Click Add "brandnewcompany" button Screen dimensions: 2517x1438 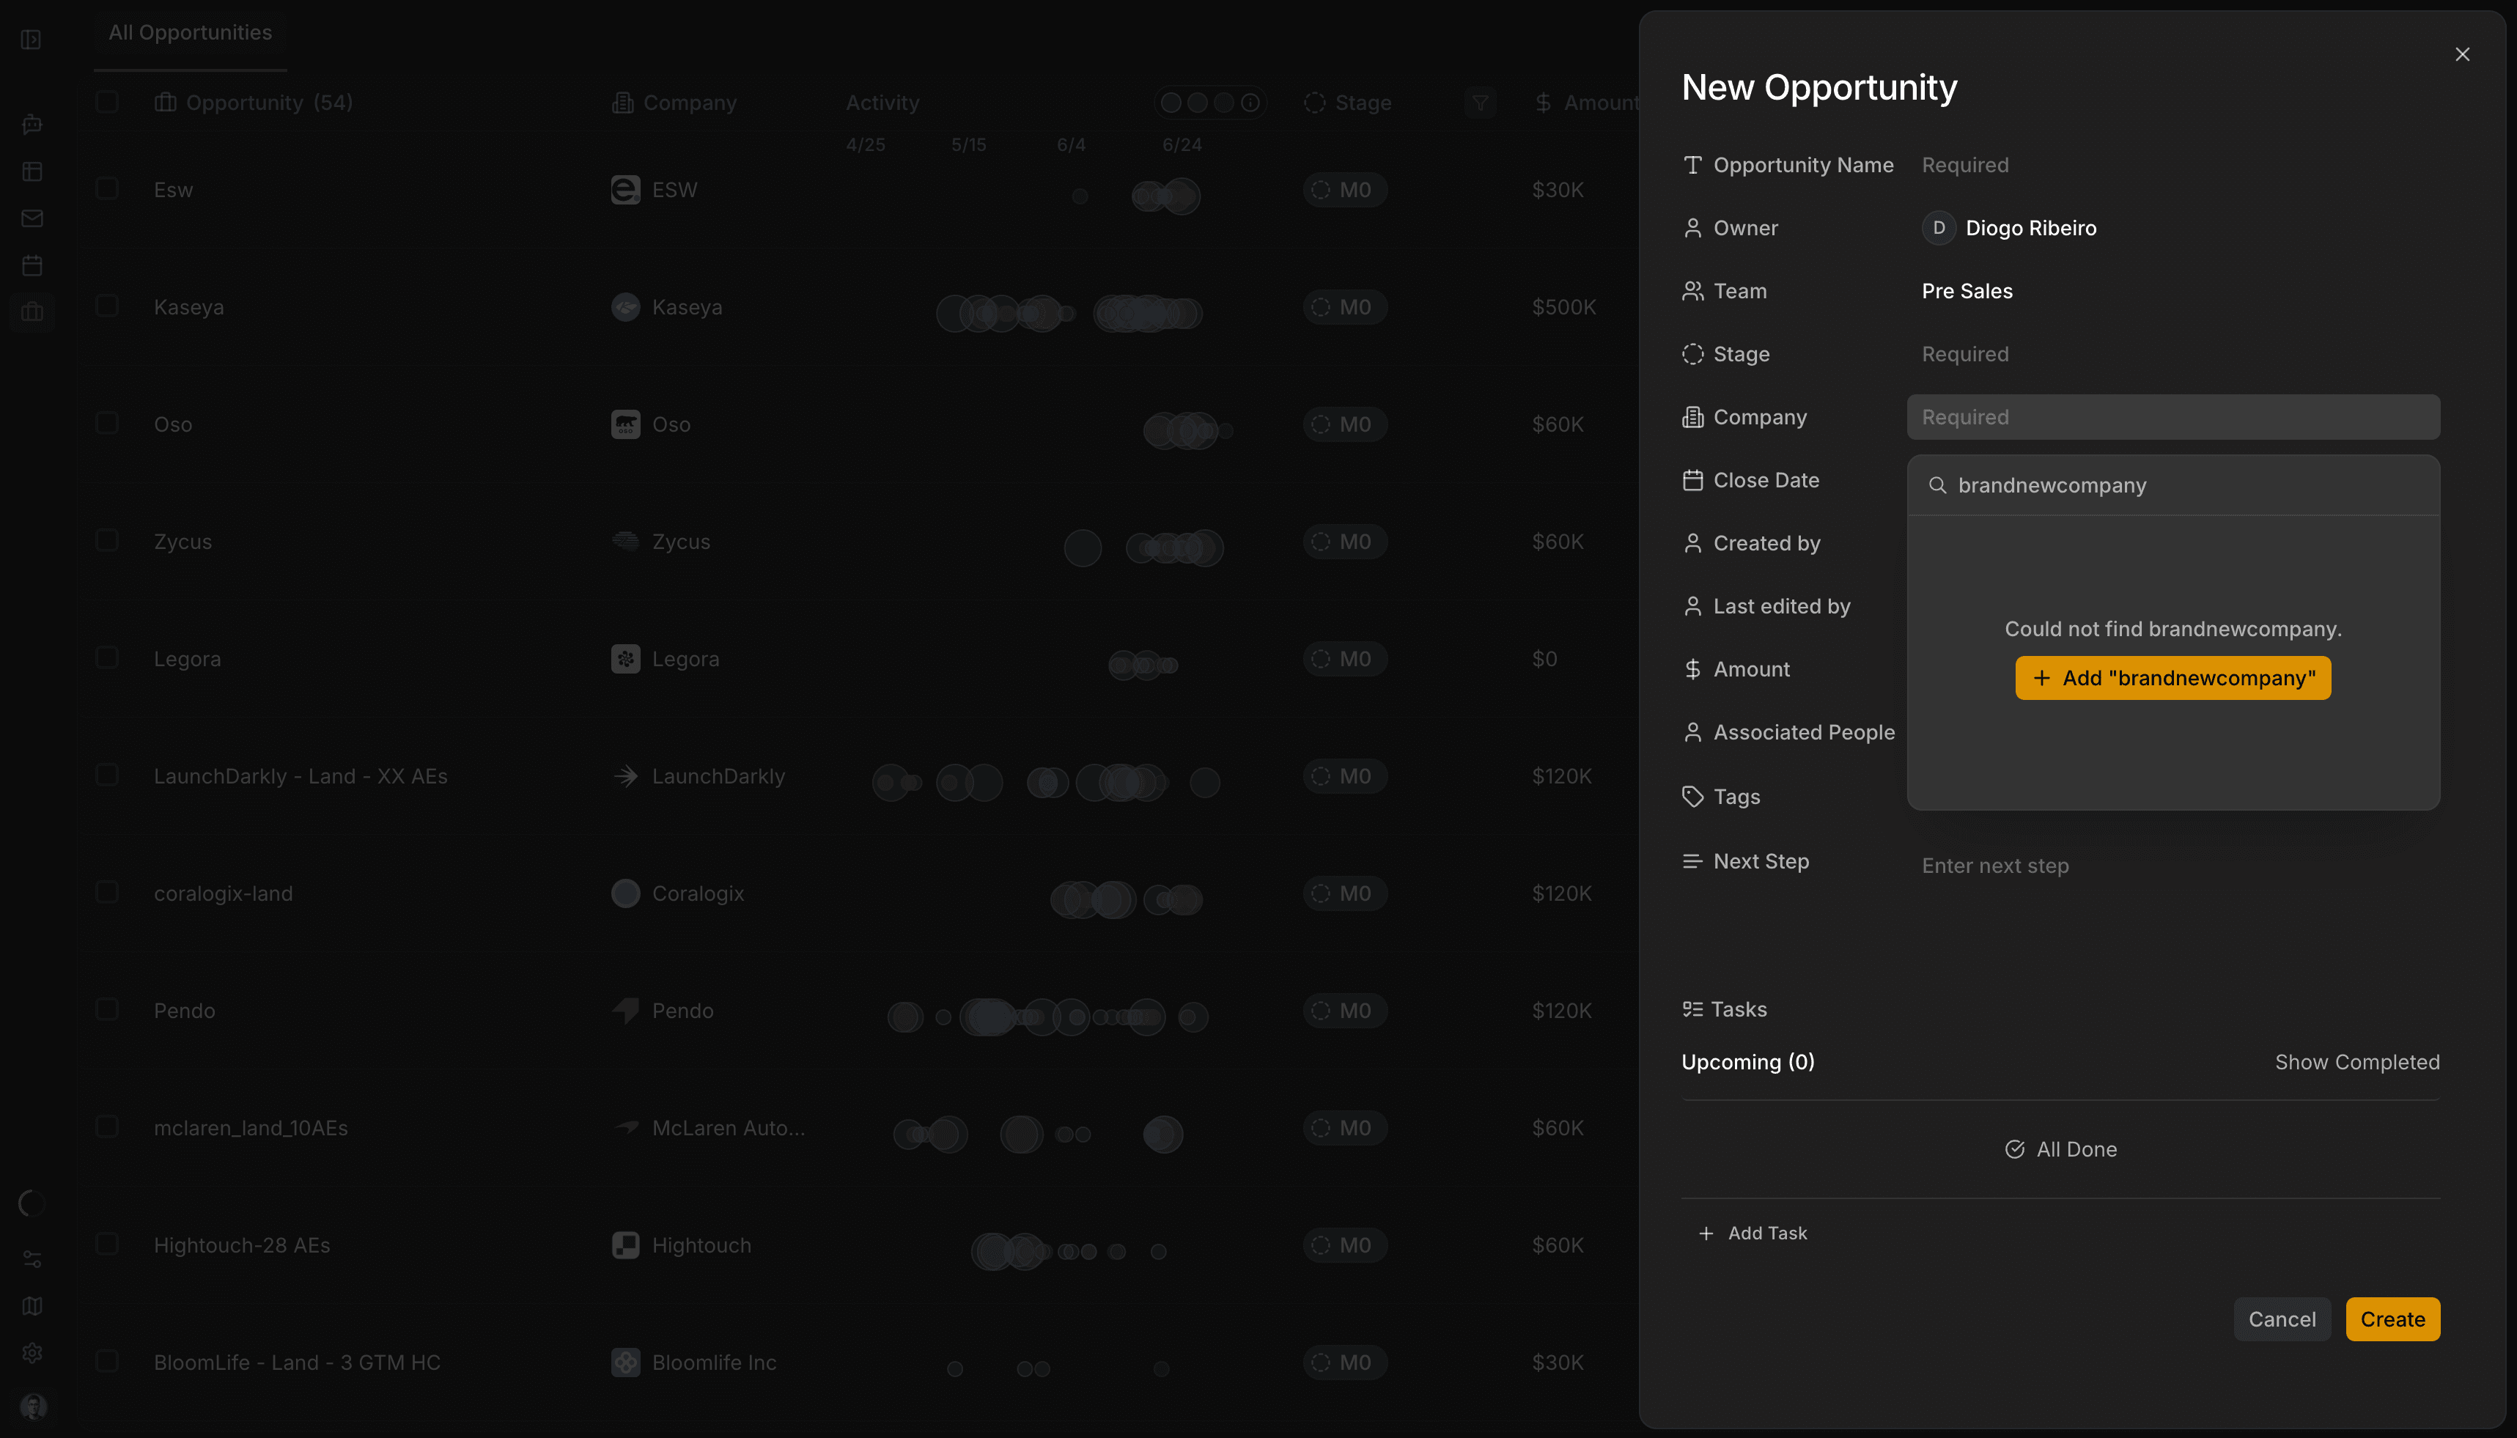click(2173, 679)
